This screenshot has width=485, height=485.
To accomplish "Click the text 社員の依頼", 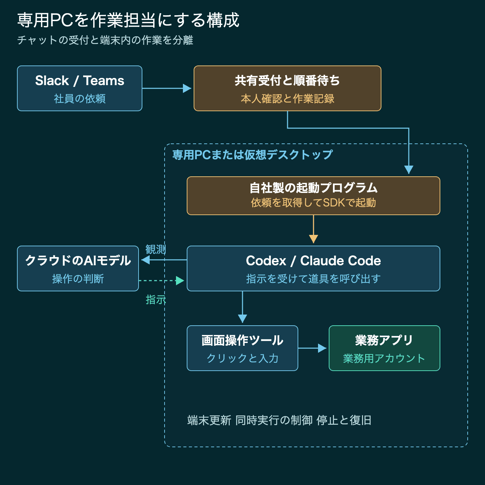I will point(80,99).
